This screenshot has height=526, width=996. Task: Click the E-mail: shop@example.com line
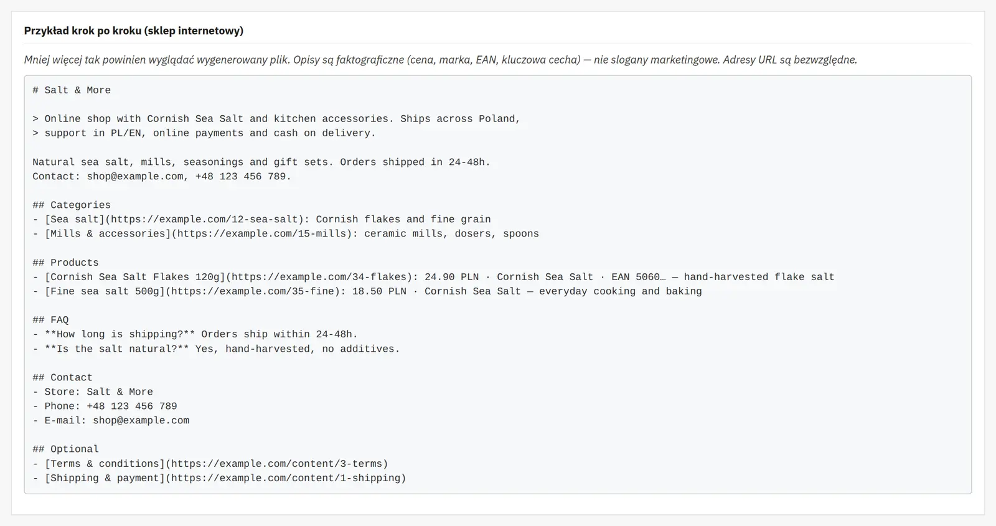tap(111, 420)
